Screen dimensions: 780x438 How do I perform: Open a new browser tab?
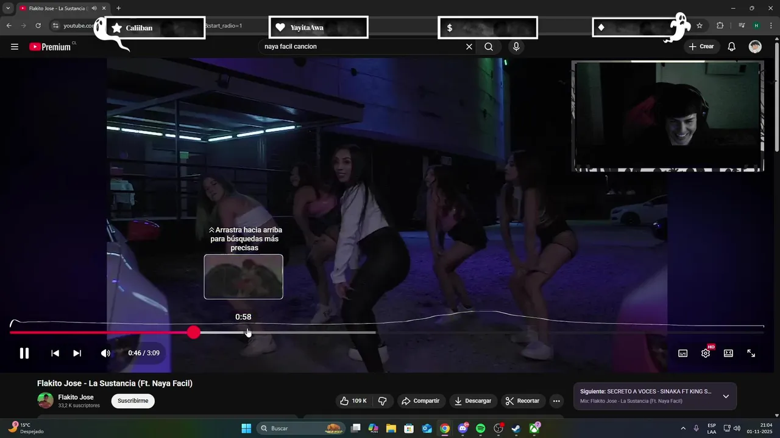tap(118, 9)
